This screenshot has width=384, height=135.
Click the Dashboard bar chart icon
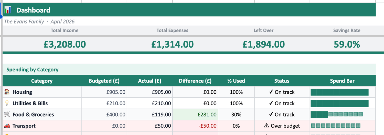(x=8, y=10)
